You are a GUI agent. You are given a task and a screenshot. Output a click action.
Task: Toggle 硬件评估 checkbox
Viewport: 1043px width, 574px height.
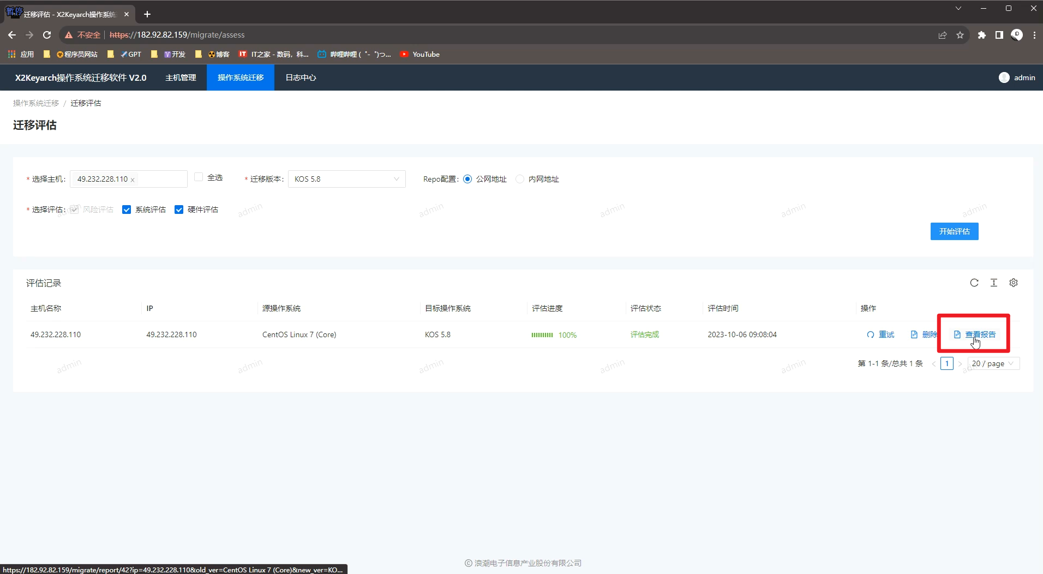(179, 210)
